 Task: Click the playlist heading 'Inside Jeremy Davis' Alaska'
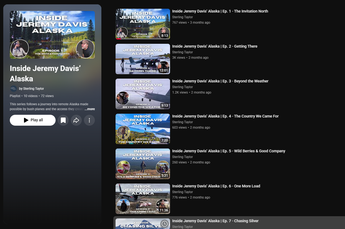(45, 73)
